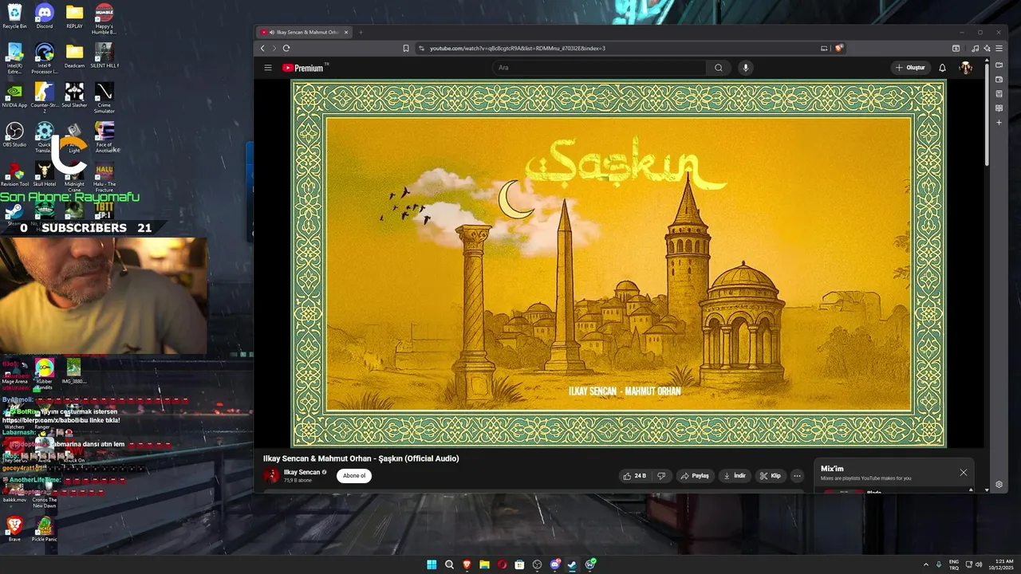Image resolution: width=1021 pixels, height=574 pixels.
Task: Switch to Steam in taskbar
Action: (x=572, y=564)
